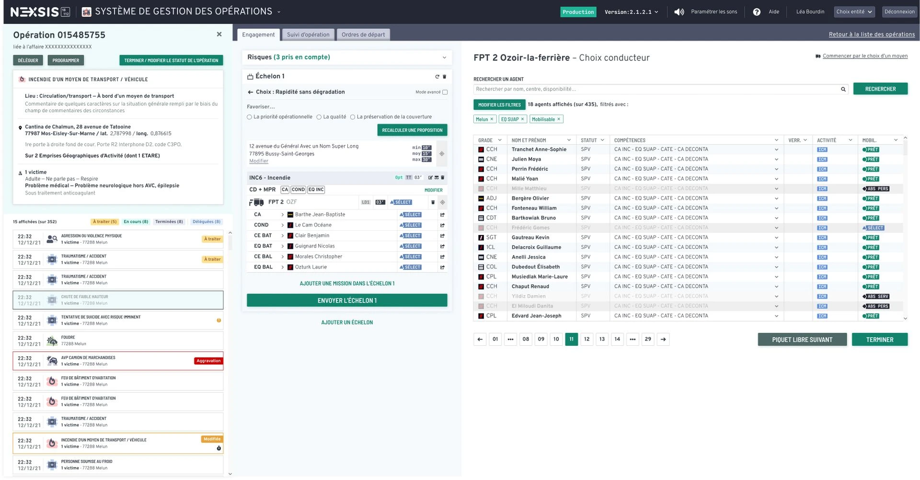Screen dimensions: 920x480
Task: Follow the Retour à la liste des opérations link
Action: (872, 35)
